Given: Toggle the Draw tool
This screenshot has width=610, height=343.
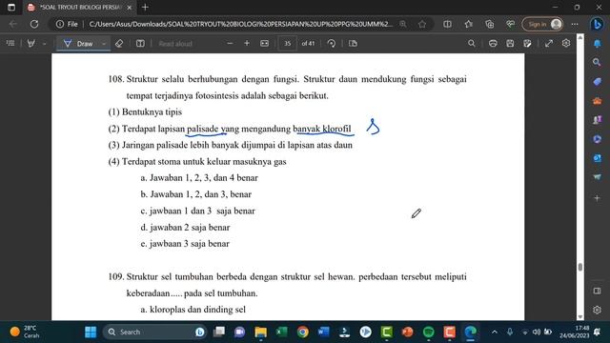Looking at the screenshot, I should click(x=78, y=44).
